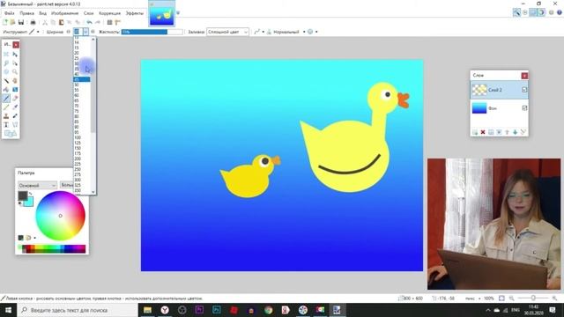Click the Print toolbar icon
The height and width of the screenshot is (317, 564).
33,22
